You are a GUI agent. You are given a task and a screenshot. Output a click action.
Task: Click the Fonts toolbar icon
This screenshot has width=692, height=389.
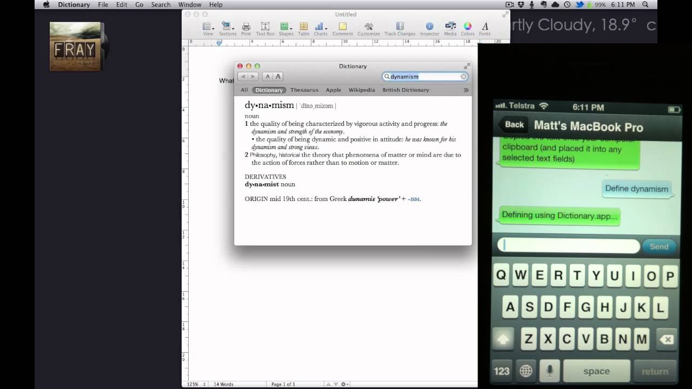pyautogui.click(x=484, y=27)
